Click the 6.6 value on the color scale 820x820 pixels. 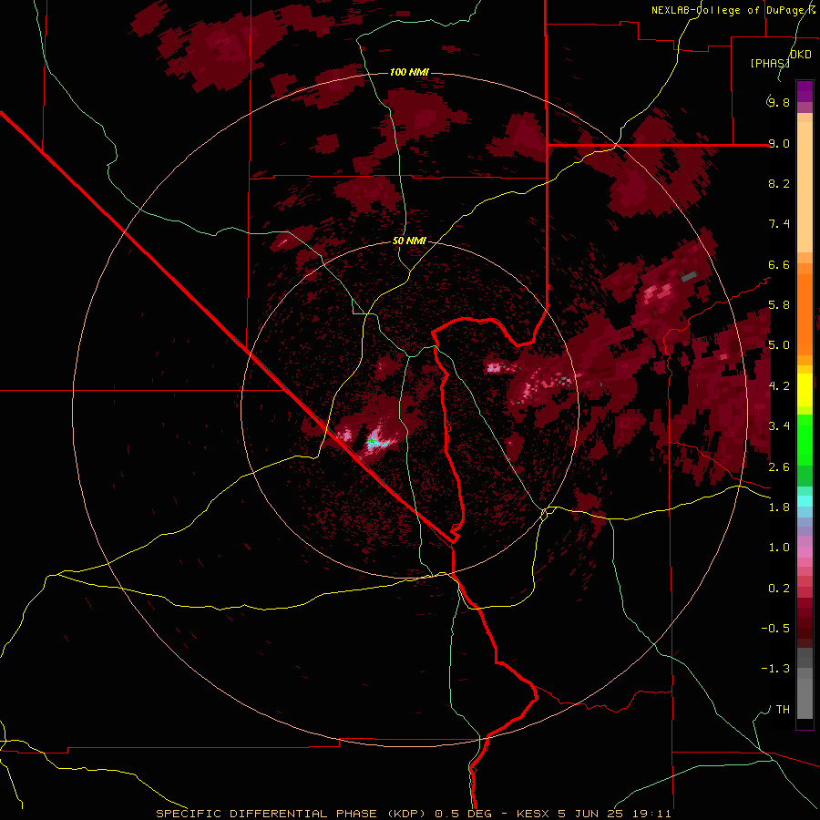click(x=779, y=264)
